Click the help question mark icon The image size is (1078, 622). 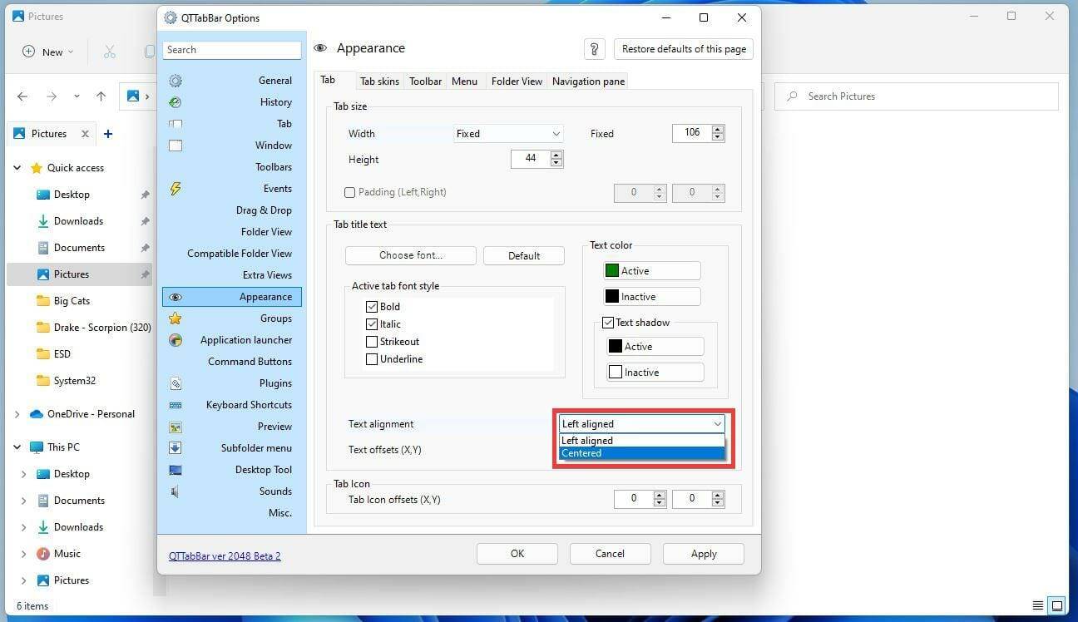tap(594, 49)
